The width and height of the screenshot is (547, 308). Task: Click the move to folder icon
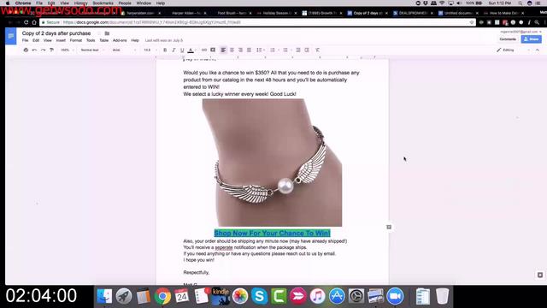[x=107, y=33]
